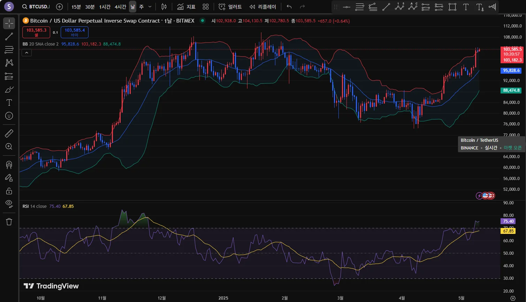Collapse the indicator legend arrow

[27, 53]
